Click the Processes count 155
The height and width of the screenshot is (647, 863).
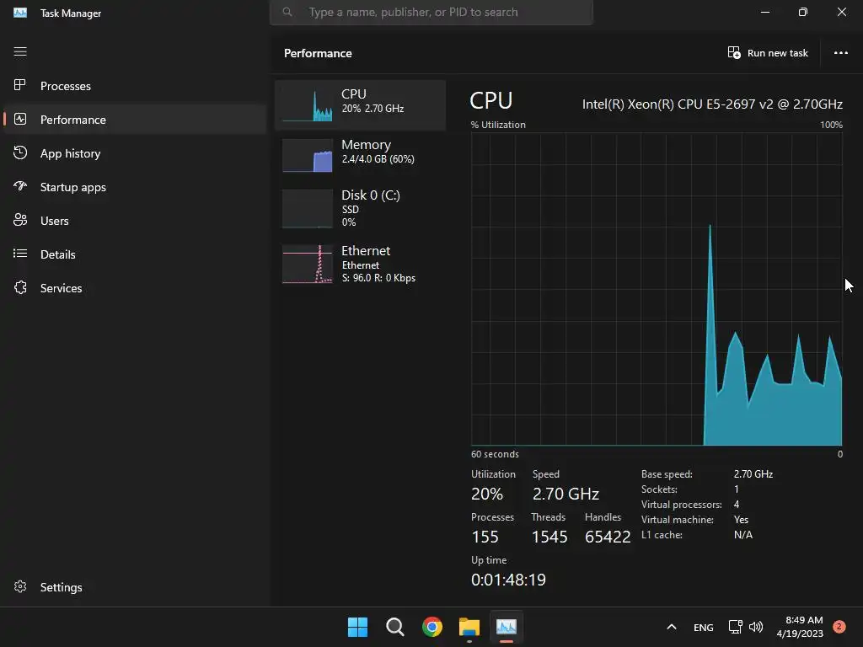click(x=485, y=537)
